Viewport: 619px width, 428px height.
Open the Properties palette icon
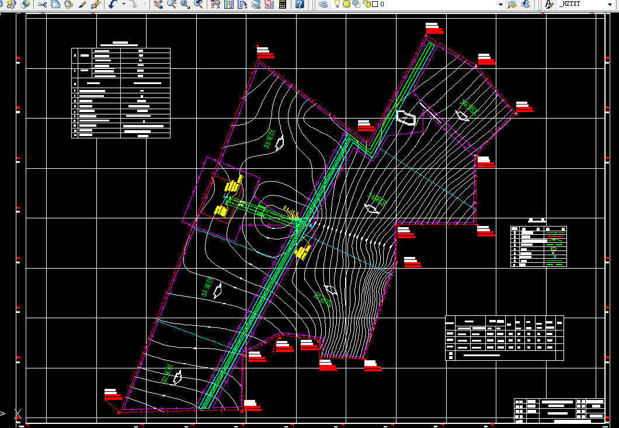pyautogui.click(x=215, y=4)
